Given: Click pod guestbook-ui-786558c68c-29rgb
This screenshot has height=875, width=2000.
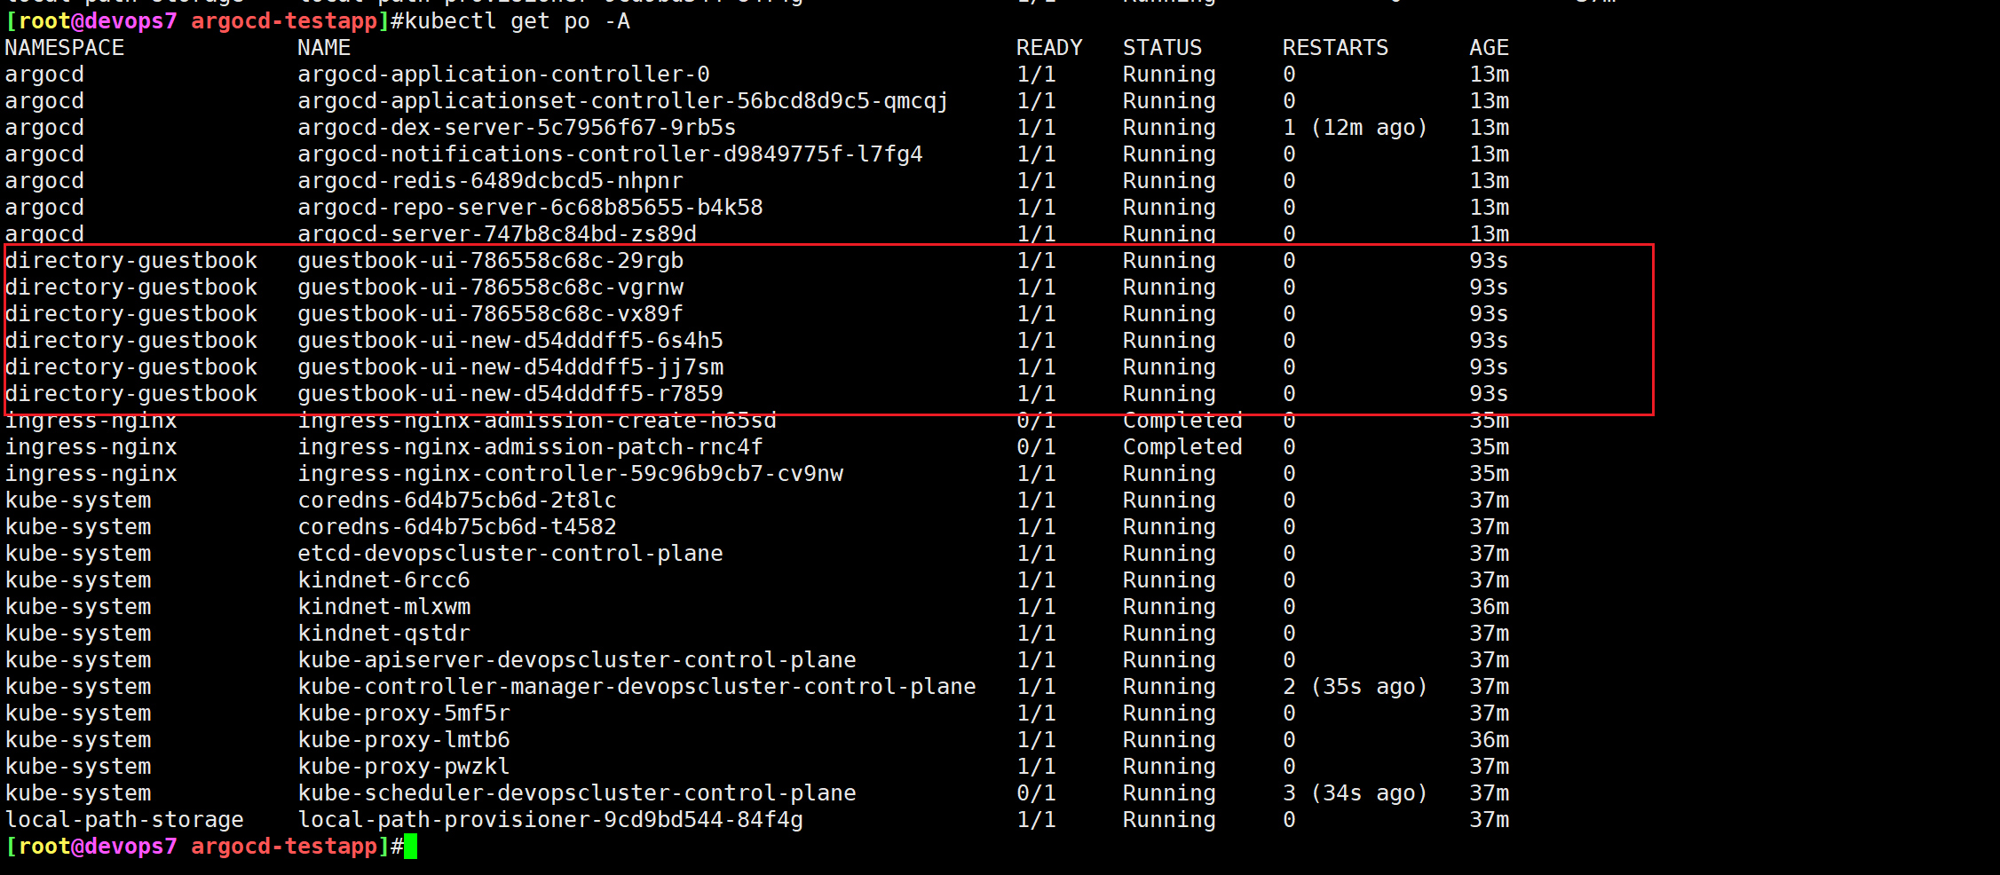Looking at the screenshot, I should (x=490, y=261).
